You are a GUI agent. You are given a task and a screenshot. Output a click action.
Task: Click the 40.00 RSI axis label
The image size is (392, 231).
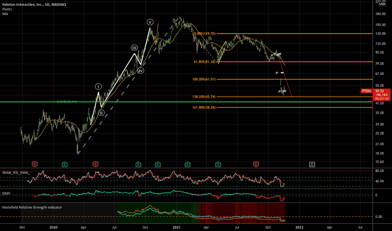tap(379, 181)
